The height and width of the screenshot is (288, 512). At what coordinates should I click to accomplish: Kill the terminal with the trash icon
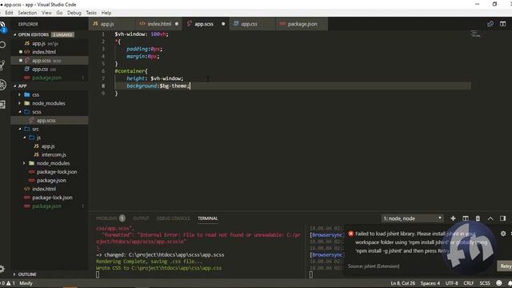pos(478,218)
